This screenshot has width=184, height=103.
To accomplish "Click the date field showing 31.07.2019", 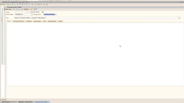I will [36, 12].
